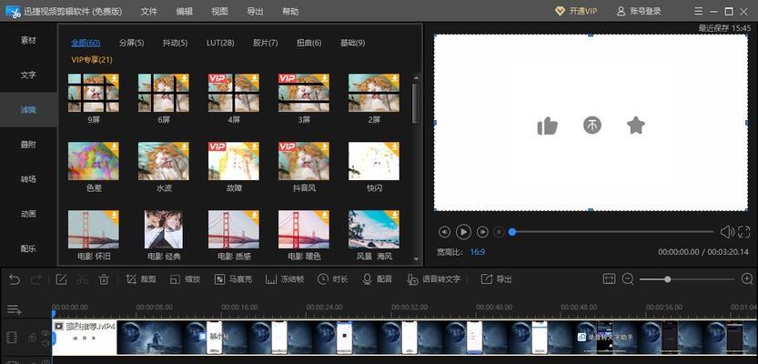This screenshot has width=758, height=364.
Task: Click the video track film icon
Action: [x=14, y=337]
